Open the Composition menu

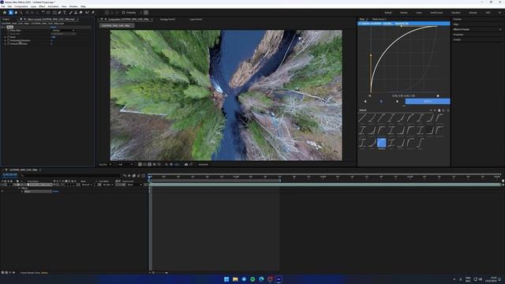pos(21,6)
